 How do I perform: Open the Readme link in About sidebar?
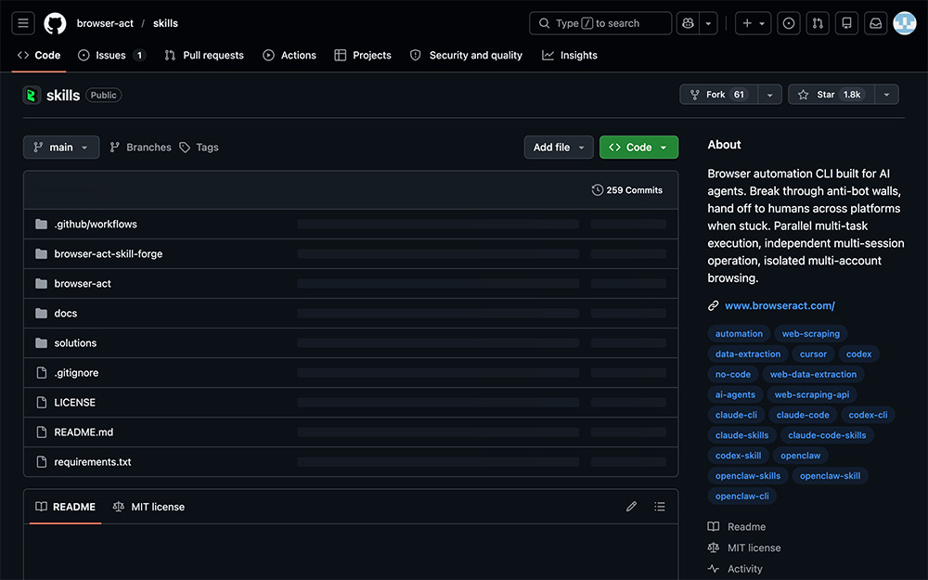pyautogui.click(x=737, y=527)
